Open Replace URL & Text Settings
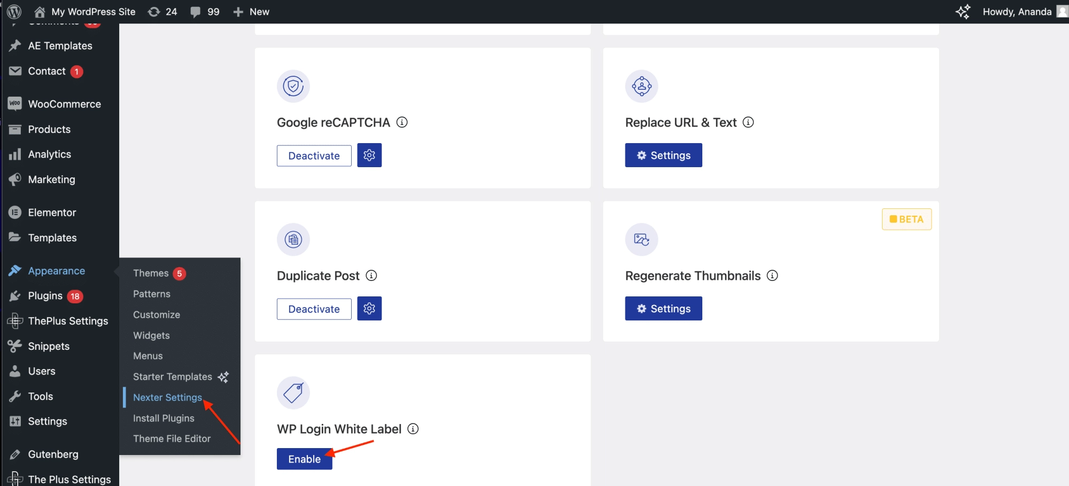Screen dimensions: 1069x486 tap(663, 155)
